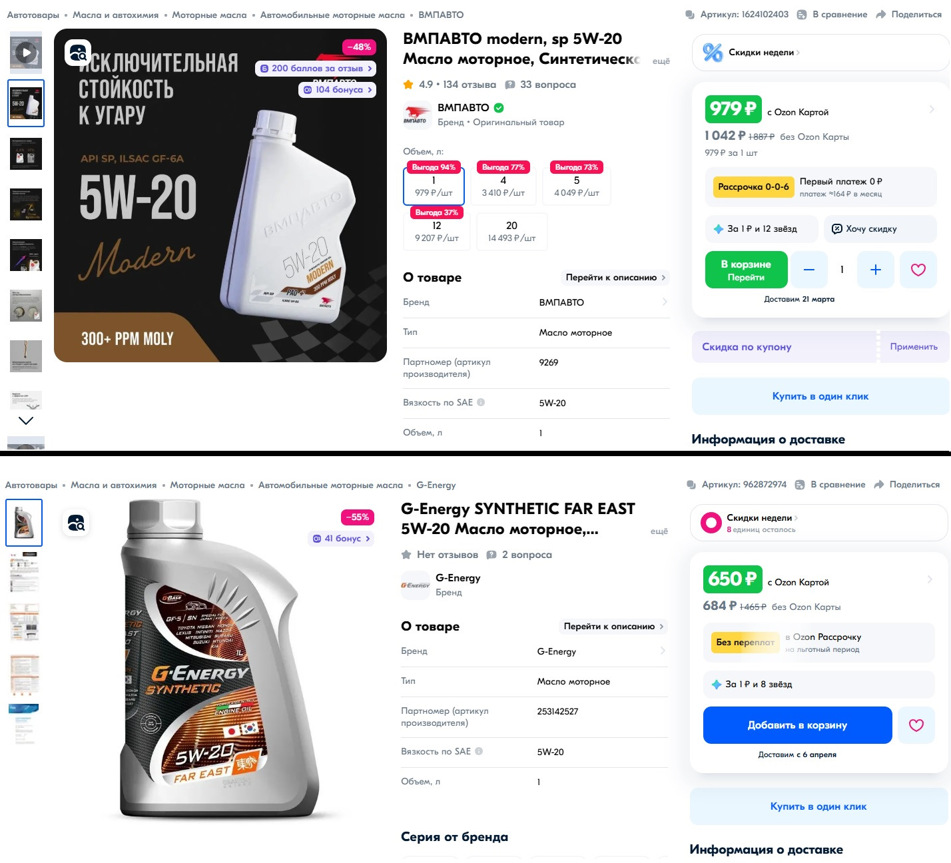951x863 pixels.
Task: Share the ВМПАВТО product via Поделиться
Action: click(x=909, y=15)
